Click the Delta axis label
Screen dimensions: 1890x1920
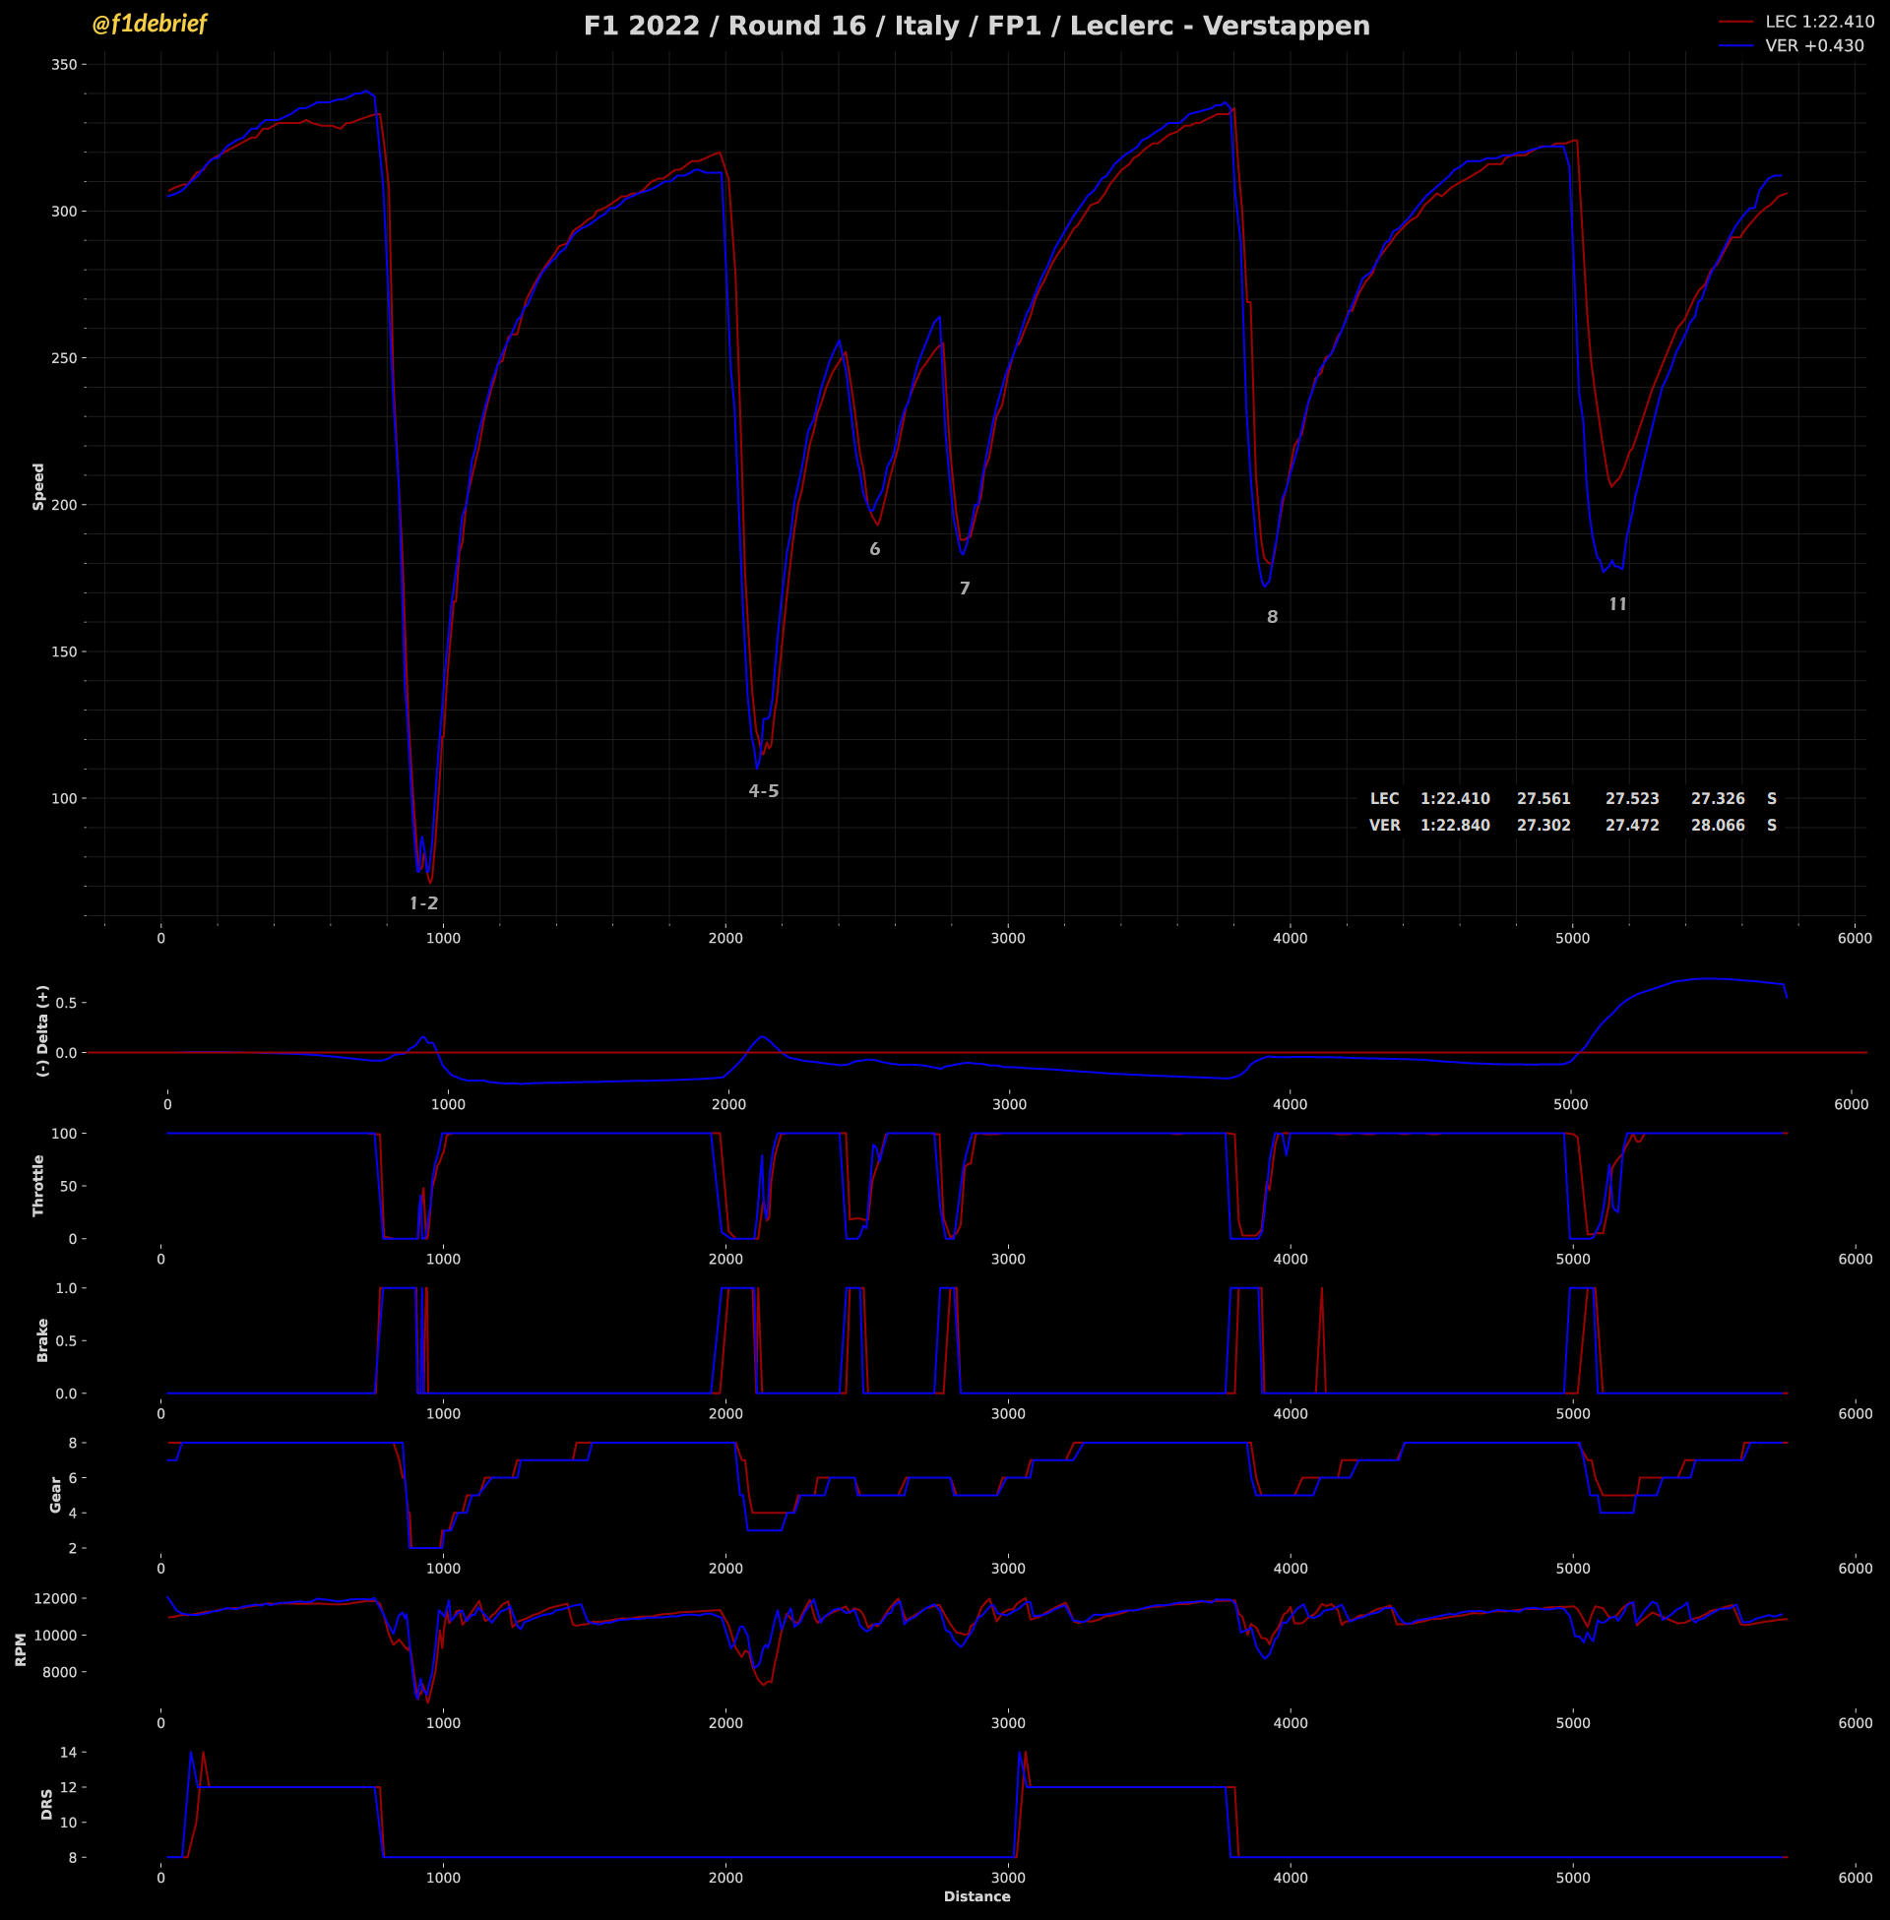point(42,1030)
